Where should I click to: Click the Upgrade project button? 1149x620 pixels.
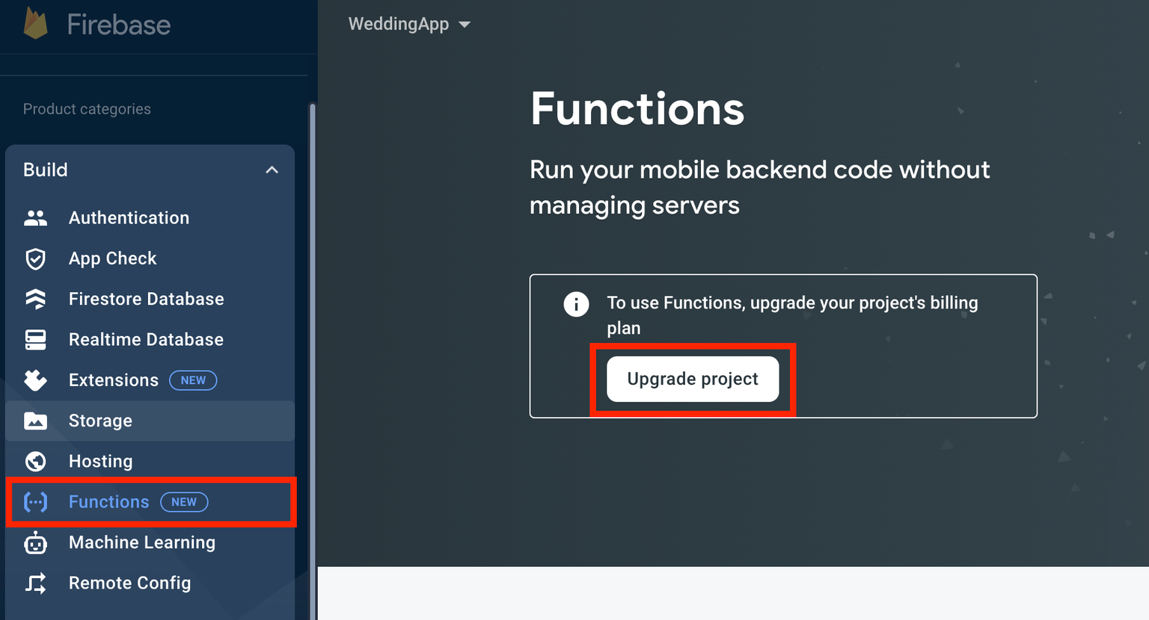pos(693,379)
